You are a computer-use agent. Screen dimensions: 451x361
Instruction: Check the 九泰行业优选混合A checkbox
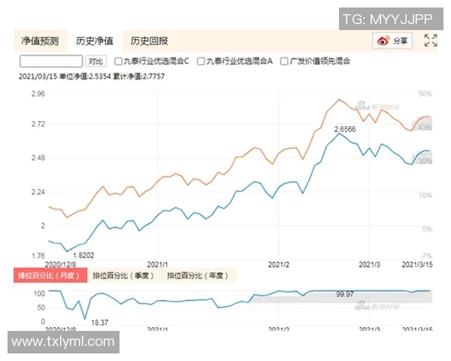point(201,61)
